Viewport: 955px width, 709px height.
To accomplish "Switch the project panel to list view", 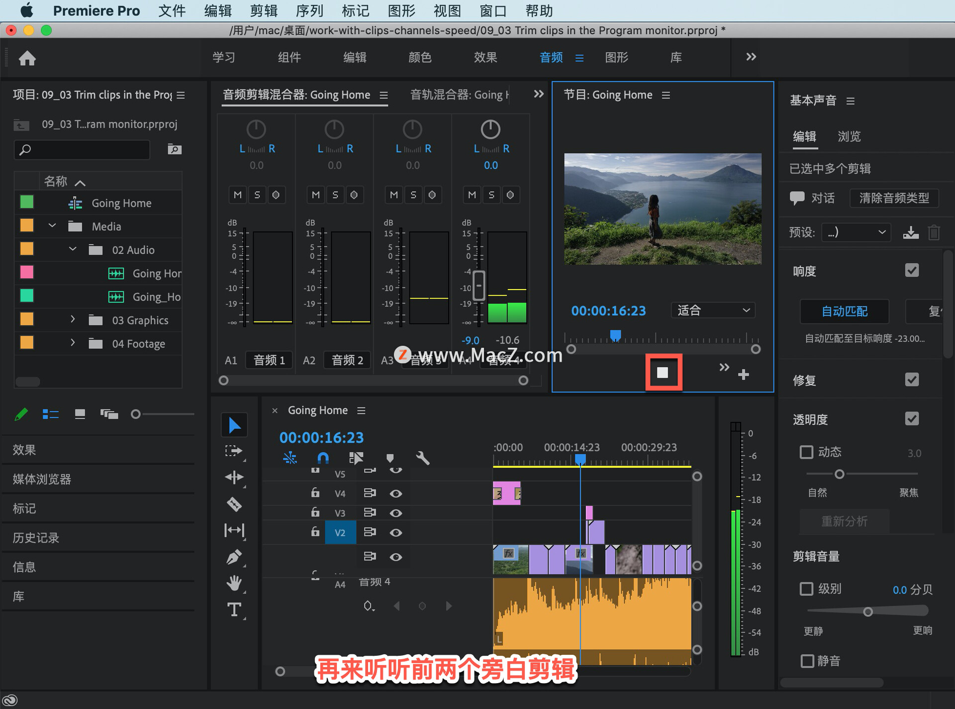I will (50, 414).
